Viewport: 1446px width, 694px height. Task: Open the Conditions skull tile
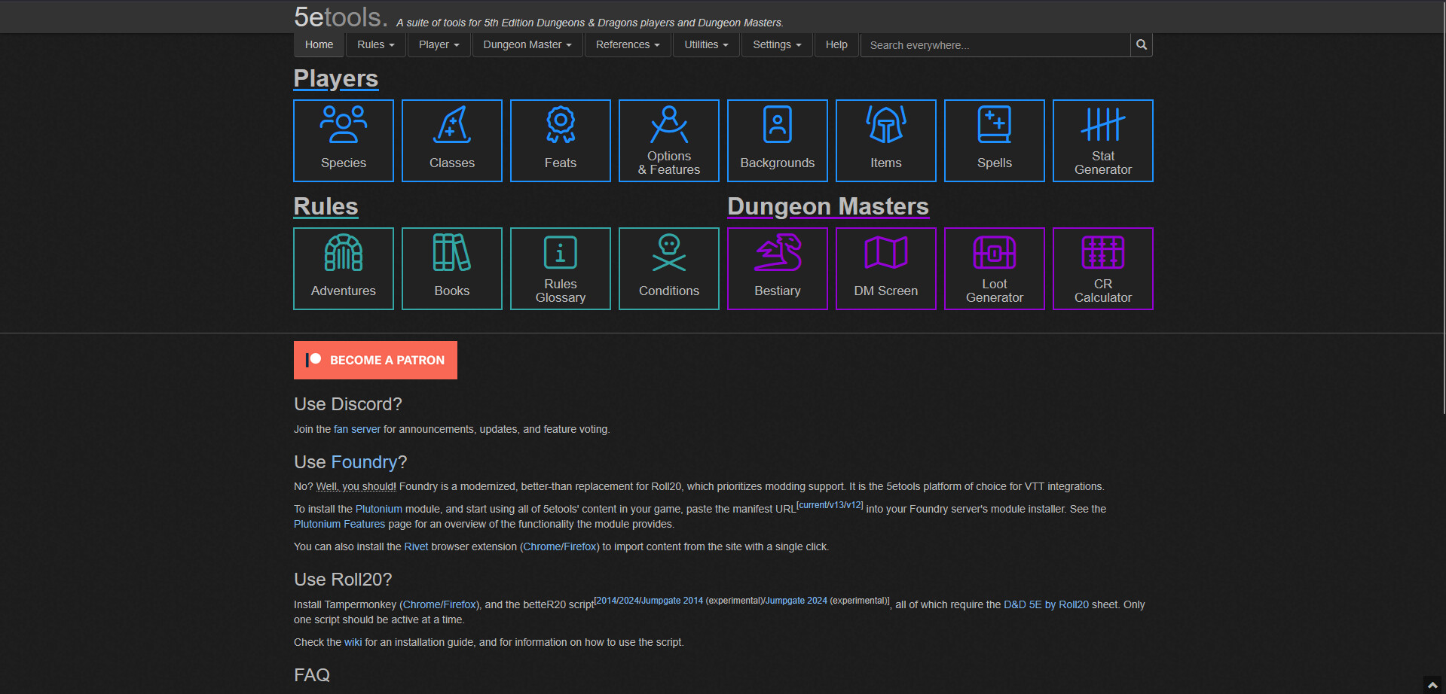click(669, 269)
